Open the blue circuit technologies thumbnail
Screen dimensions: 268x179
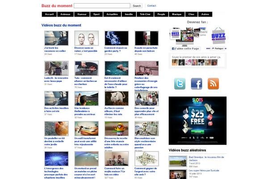(56, 158)
